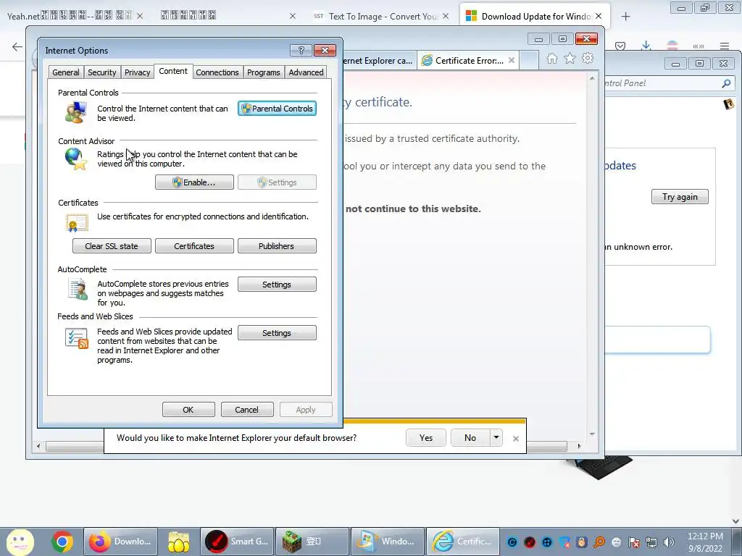Open the eggs folder icon on taskbar

click(179, 542)
